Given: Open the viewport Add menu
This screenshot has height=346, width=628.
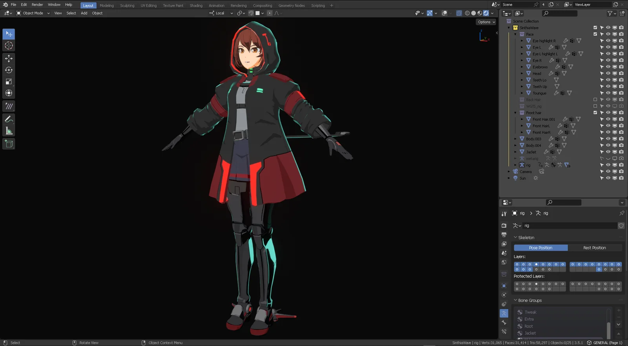Looking at the screenshot, I should tap(84, 13).
